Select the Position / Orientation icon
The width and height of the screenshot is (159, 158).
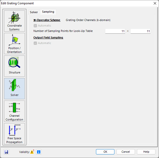click(x=14, y=44)
